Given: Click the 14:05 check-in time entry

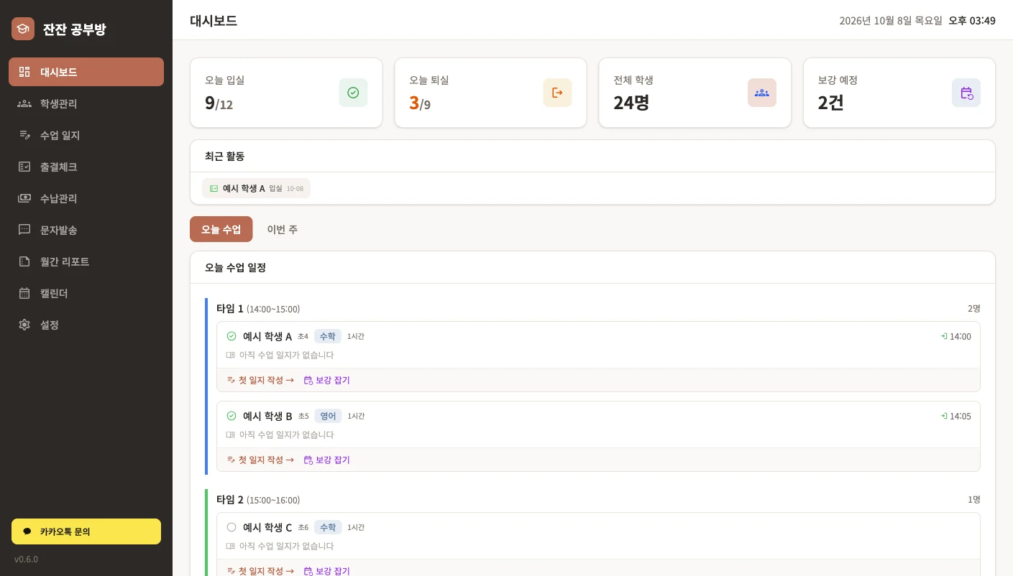Looking at the screenshot, I should [955, 416].
